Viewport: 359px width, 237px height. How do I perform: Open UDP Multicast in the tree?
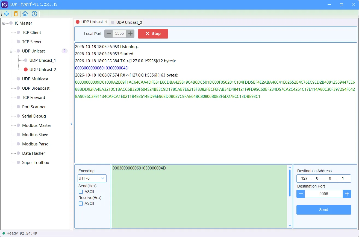pyautogui.click(x=35, y=79)
